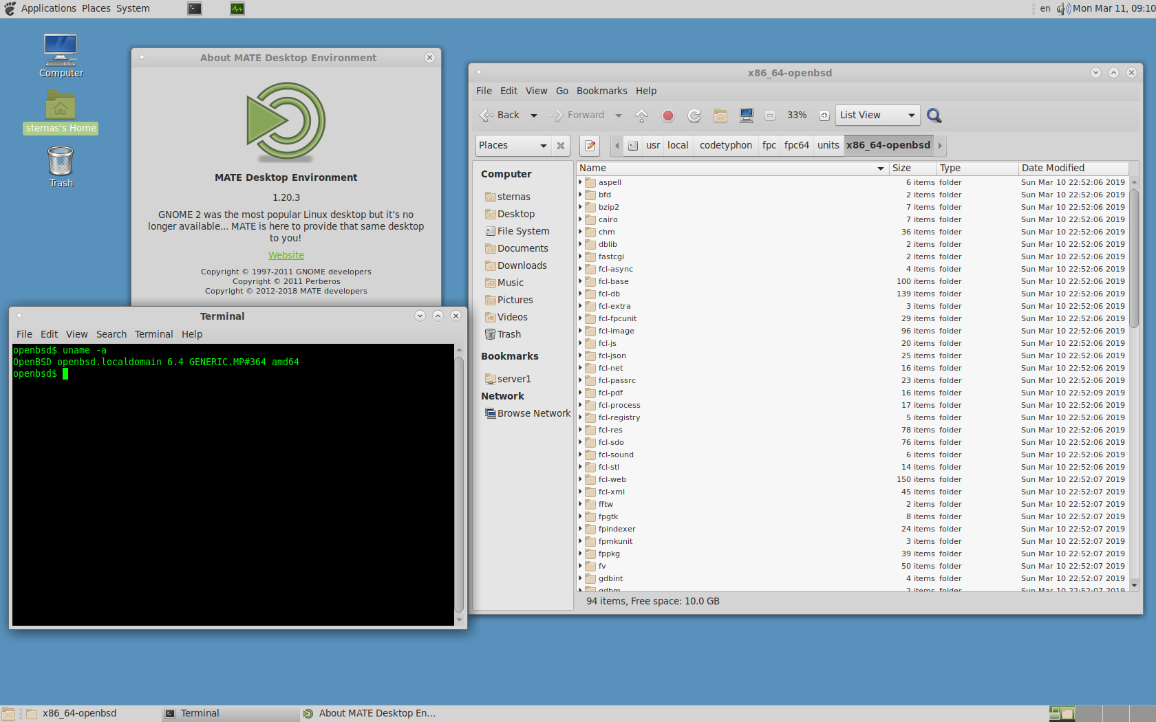Screen dimensions: 1156x722
Task: Expand the fpgtk folder tree
Action: (580, 516)
